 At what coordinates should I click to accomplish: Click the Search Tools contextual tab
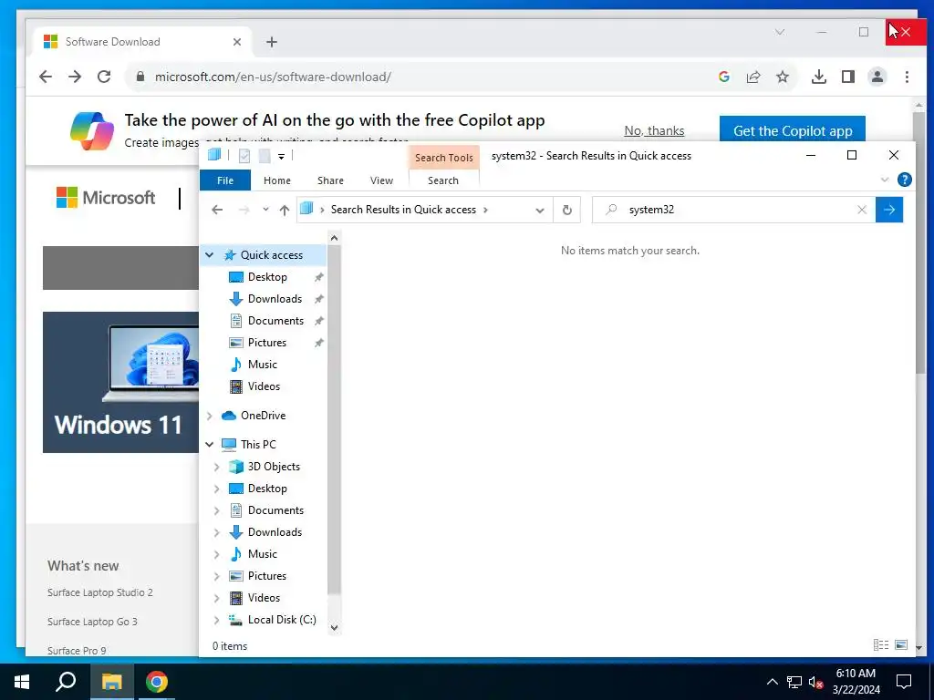pyautogui.click(x=444, y=157)
